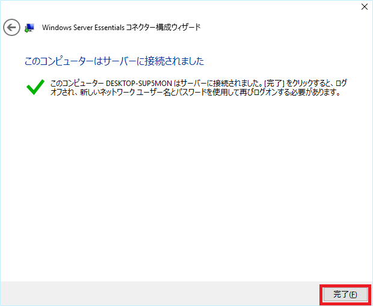Click the 完了(F) finish button

[x=345, y=295]
